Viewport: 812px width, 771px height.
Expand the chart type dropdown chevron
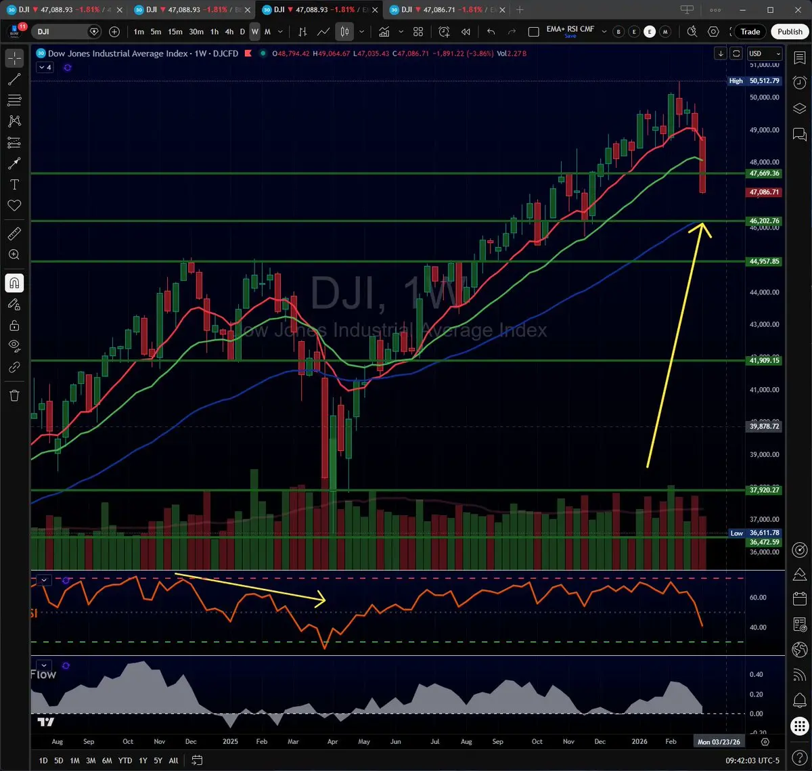click(x=362, y=32)
